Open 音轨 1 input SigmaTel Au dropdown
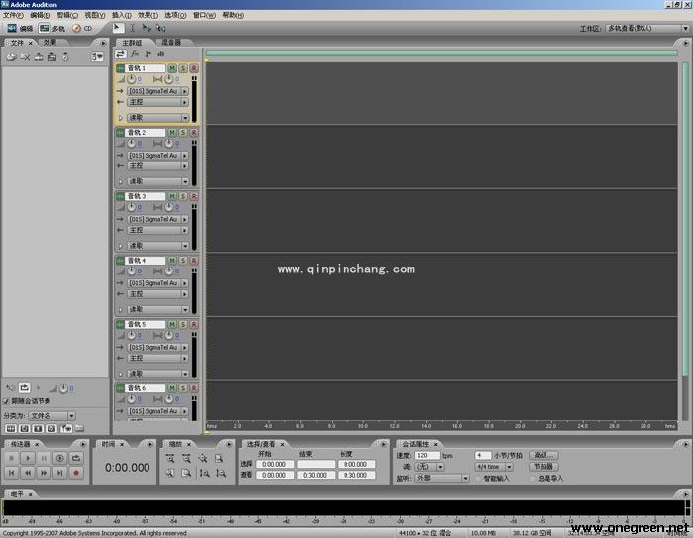 coord(157,91)
